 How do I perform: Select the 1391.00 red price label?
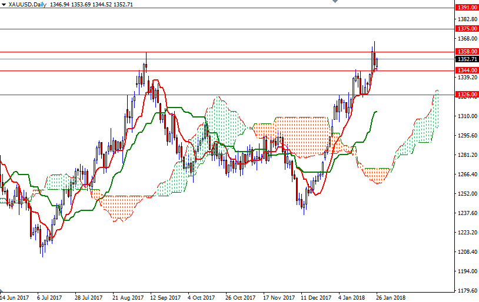pos(466,8)
